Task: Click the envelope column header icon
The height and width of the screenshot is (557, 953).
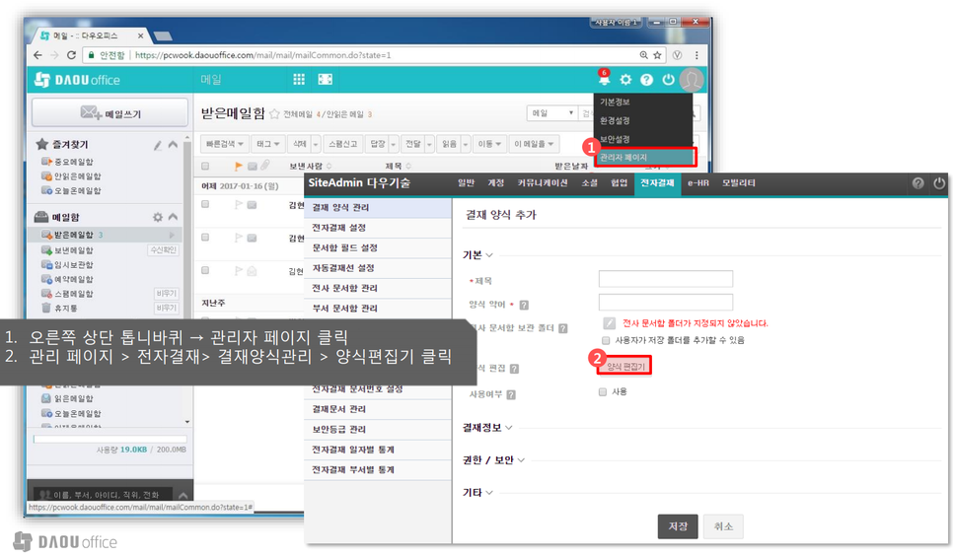Action: point(253,166)
